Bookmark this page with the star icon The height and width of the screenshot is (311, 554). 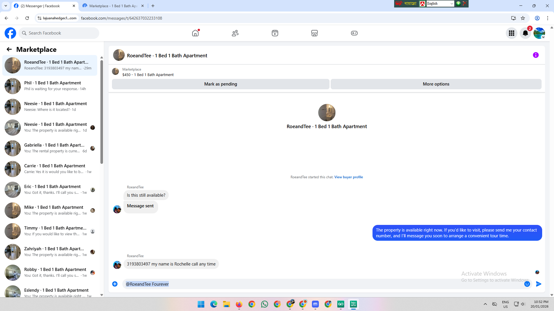point(523,18)
